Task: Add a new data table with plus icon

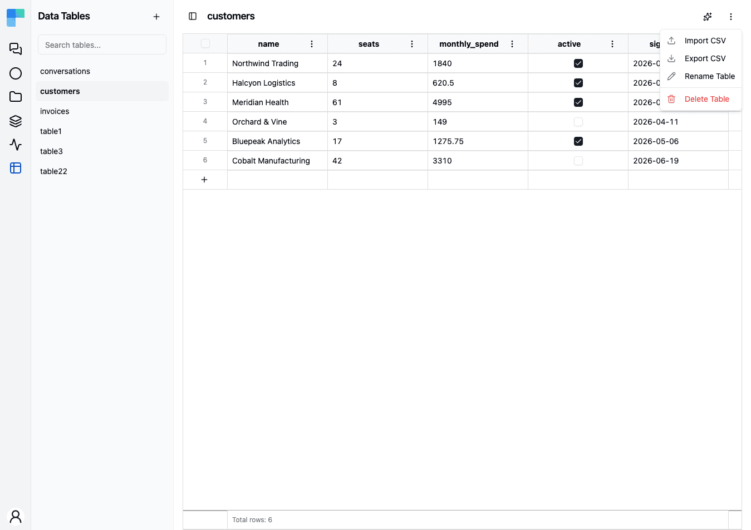Action: (x=156, y=17)
